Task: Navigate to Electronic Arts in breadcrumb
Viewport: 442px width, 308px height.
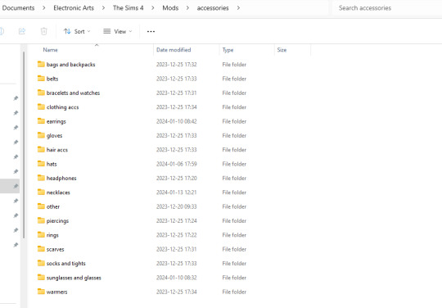Action: coord(74,8)
